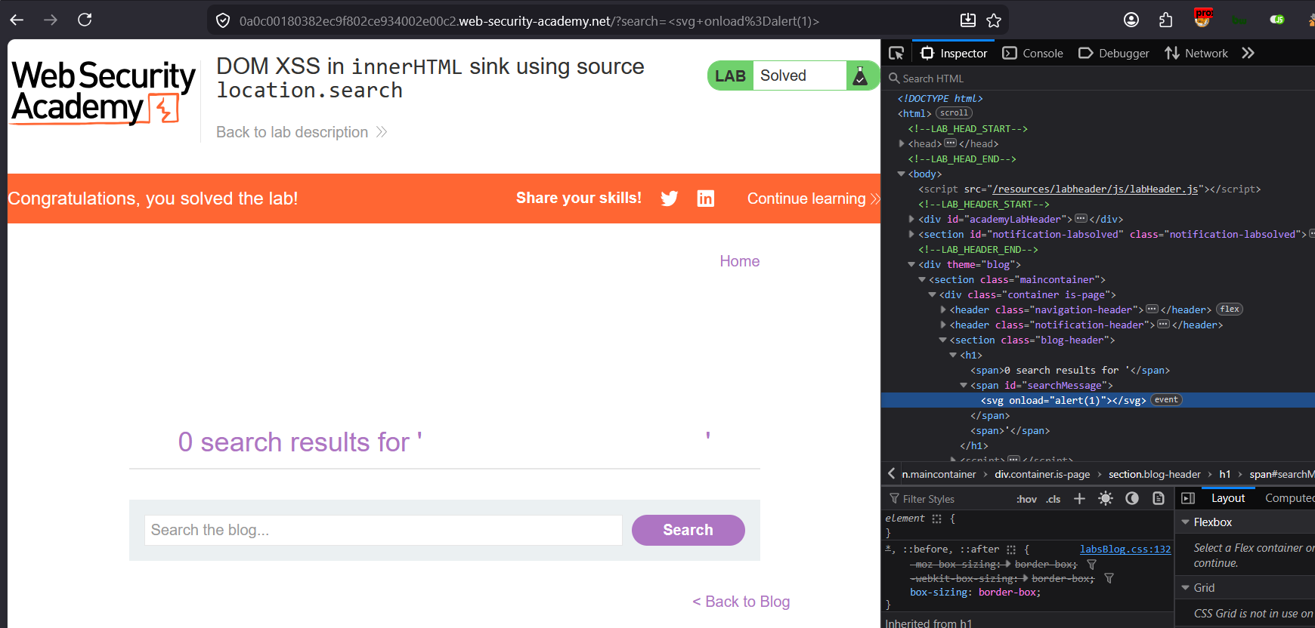Expand the notification-labsolved section node

click(x=911, y=234)
